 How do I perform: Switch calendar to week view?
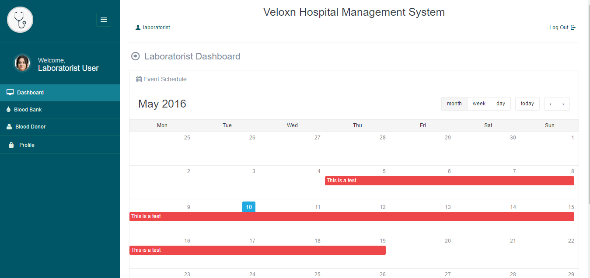tap(479, 104)
